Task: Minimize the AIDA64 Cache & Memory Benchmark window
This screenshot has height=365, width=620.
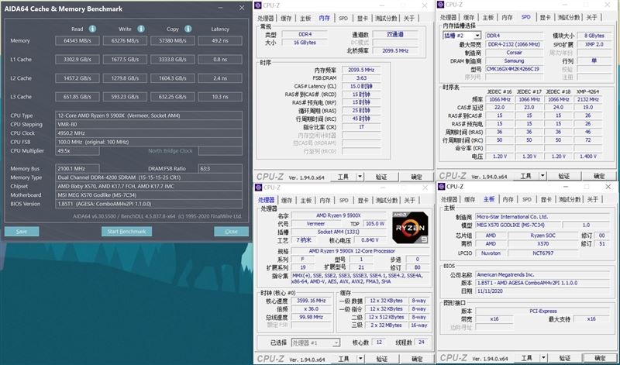Action: pos(220,8)
